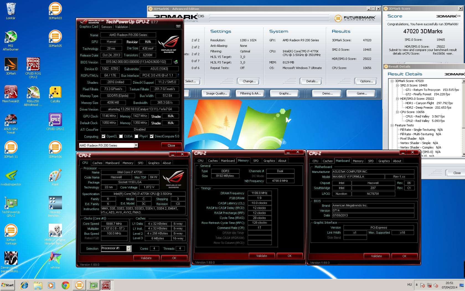Open the SPD tab in Memory CPU-Z window
The width and height of the screenshot is (465, 291).
(256, 161)
